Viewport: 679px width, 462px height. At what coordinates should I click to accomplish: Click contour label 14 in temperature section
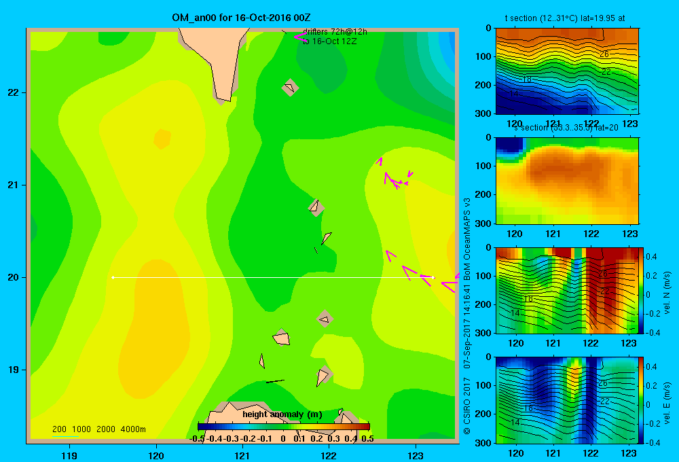514,94
